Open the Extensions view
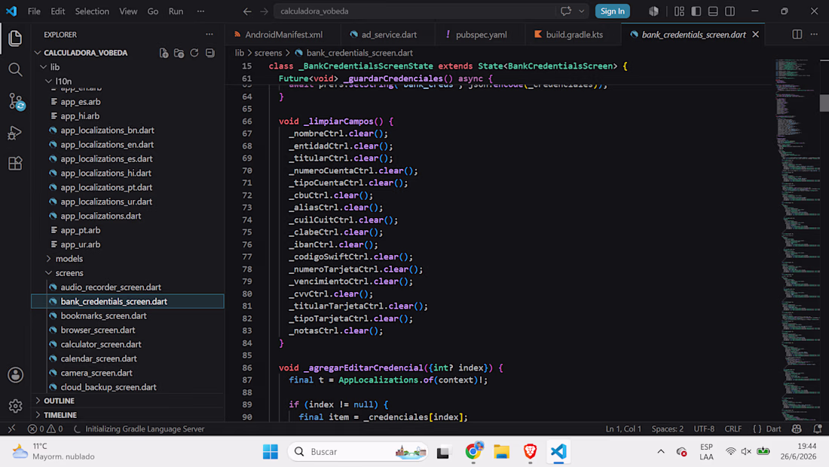This screenshot has width=829, height=467. (15, 163)
